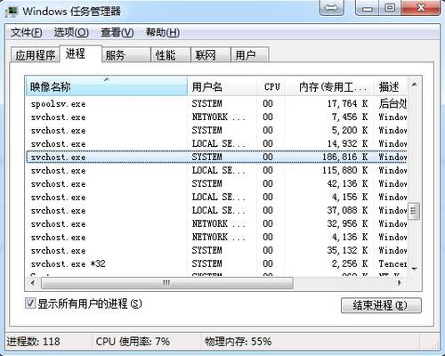
Task: Select svchost.exe using 42,136 K memory
Action: (216, 183)
